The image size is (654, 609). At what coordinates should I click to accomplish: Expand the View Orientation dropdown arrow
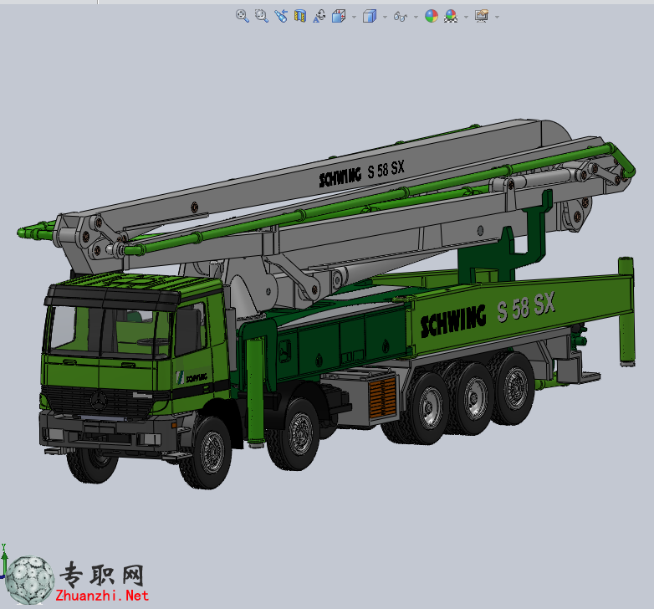click(x=354, y=17)
